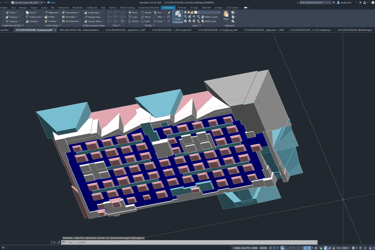Choose the Mirror tool
Screen dimensions: 375x250
tap(146, 17)
